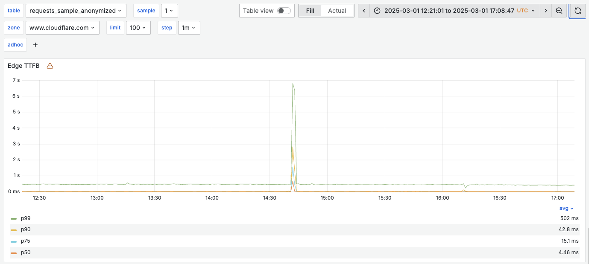Toggle the Table view switch
Viewport: 589px width, 264px height.
coord(284,11)
